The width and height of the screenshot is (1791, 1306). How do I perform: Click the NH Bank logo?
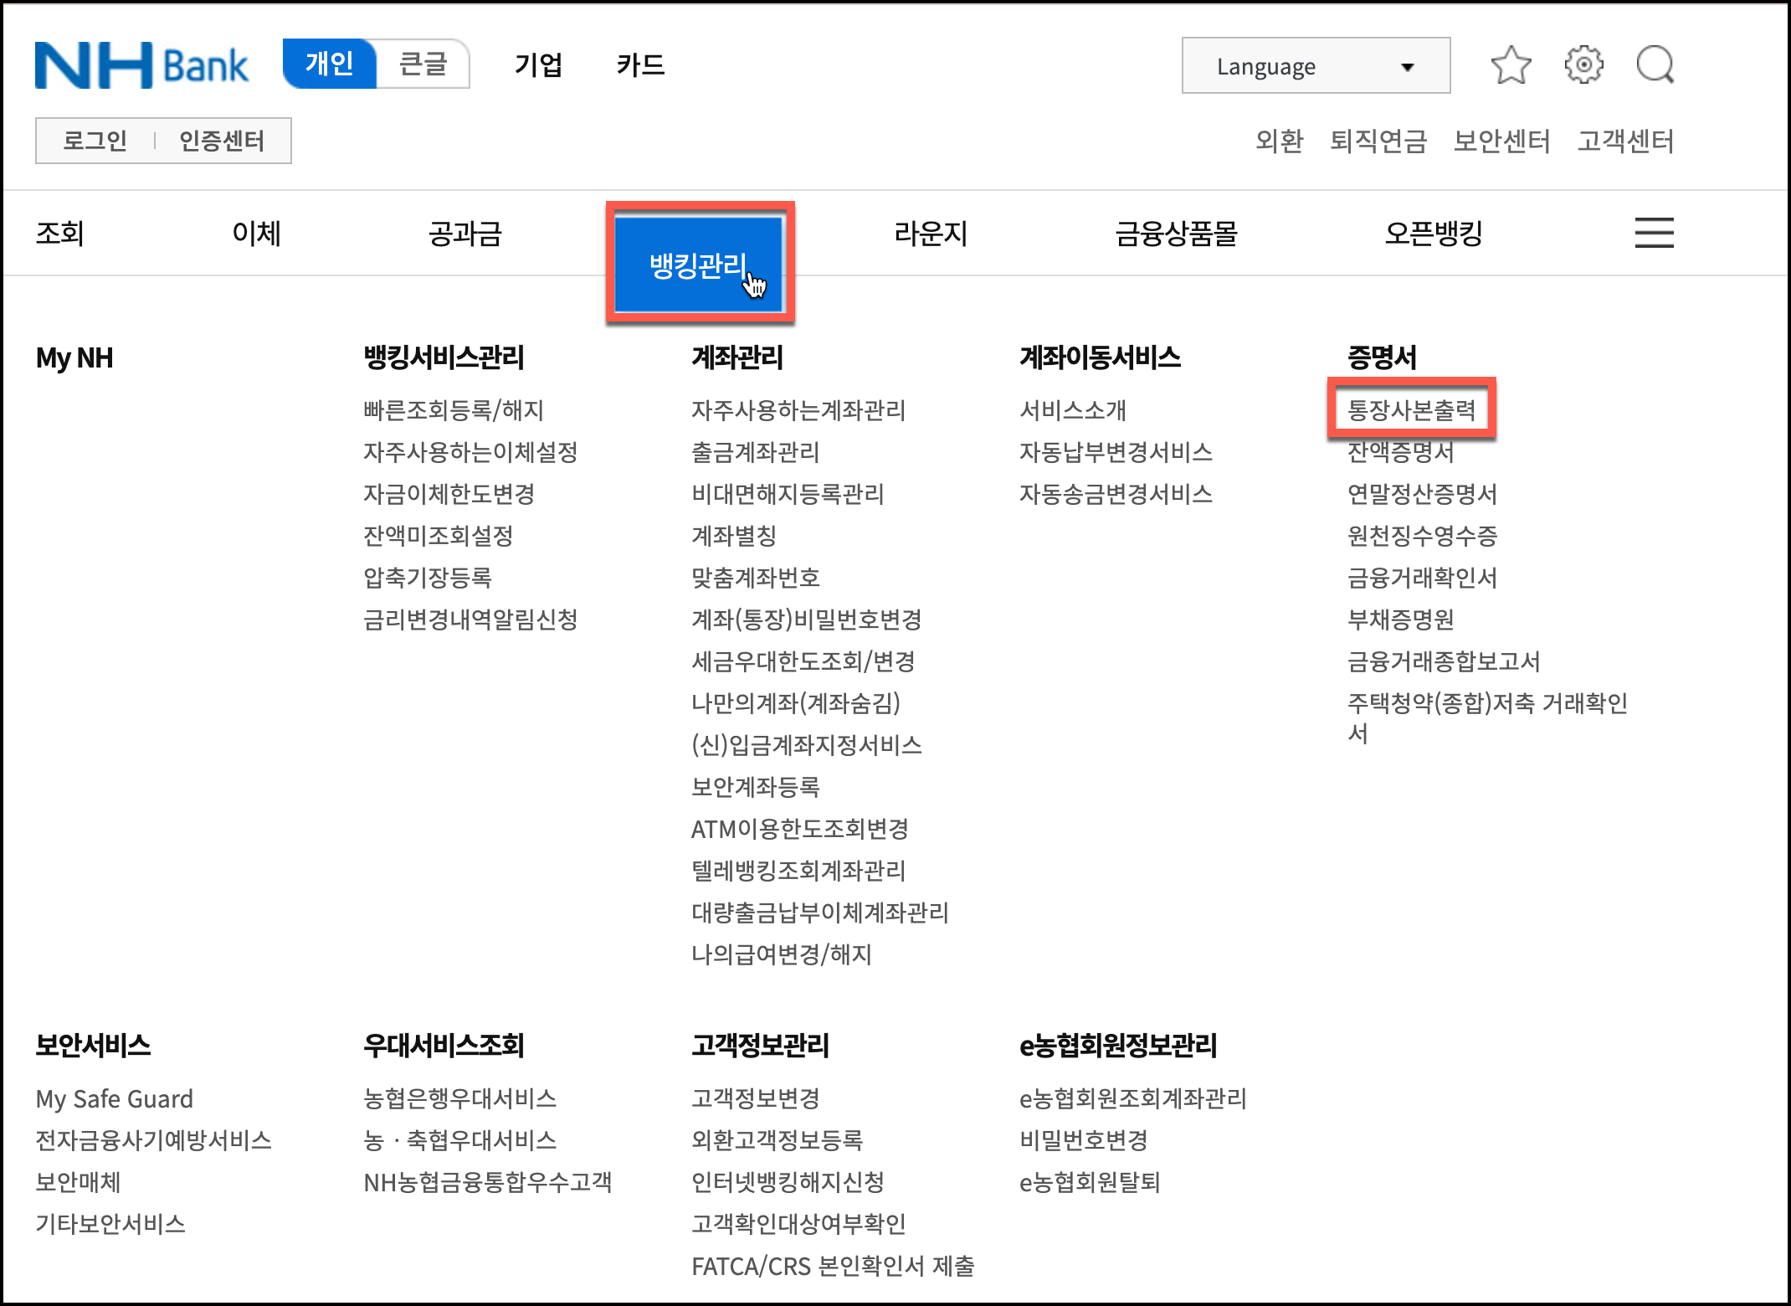coord(141,65)
